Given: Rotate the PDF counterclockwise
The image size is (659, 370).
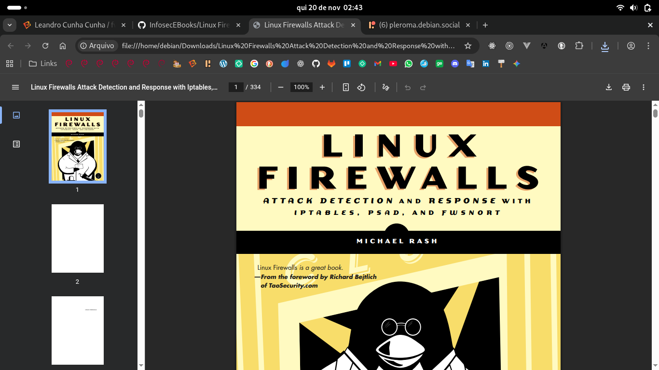Looking at the screenshot, I should pyautogui.click(x=361, y=87).
